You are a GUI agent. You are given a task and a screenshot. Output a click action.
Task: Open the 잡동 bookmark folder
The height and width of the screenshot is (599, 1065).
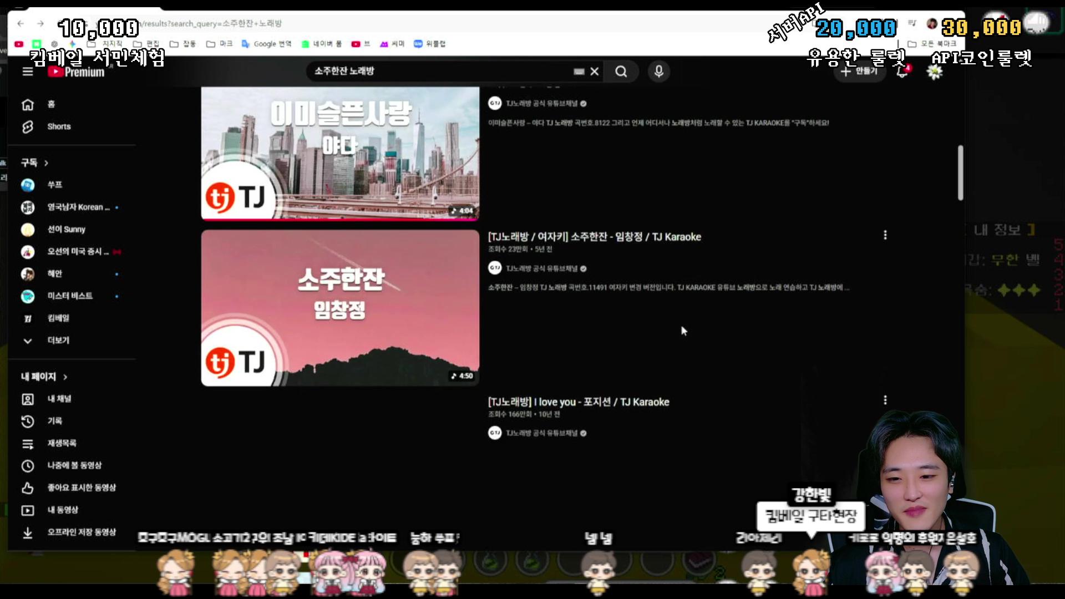[182, 44]
